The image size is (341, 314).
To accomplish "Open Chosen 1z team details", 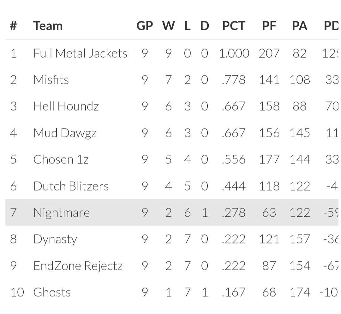I will [61, 159].
